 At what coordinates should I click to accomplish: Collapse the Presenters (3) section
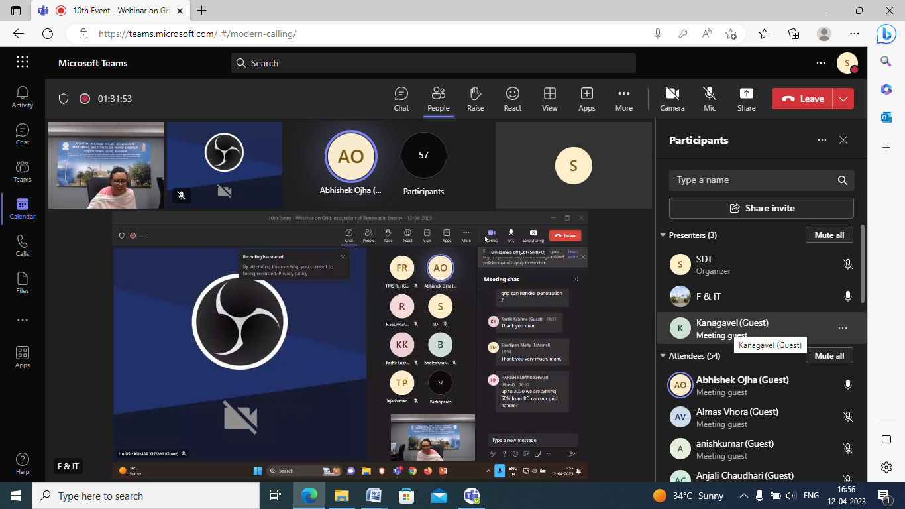tap(663, 235)
